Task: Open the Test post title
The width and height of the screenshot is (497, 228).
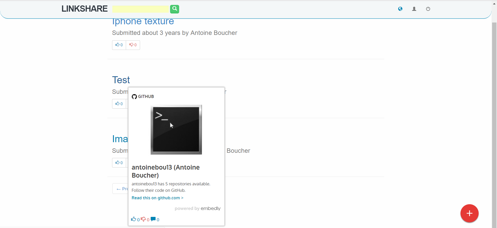Action: point(121,80)
